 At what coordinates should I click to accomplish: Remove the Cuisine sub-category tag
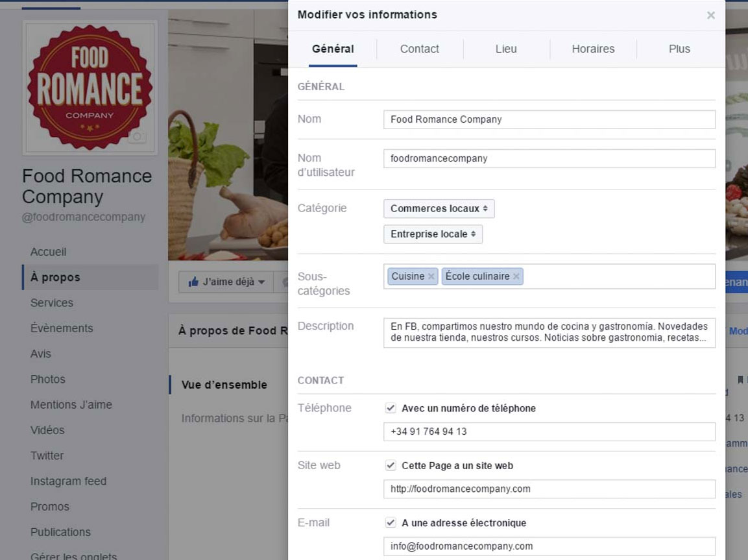pyautogui.click(x=431, y=276)
